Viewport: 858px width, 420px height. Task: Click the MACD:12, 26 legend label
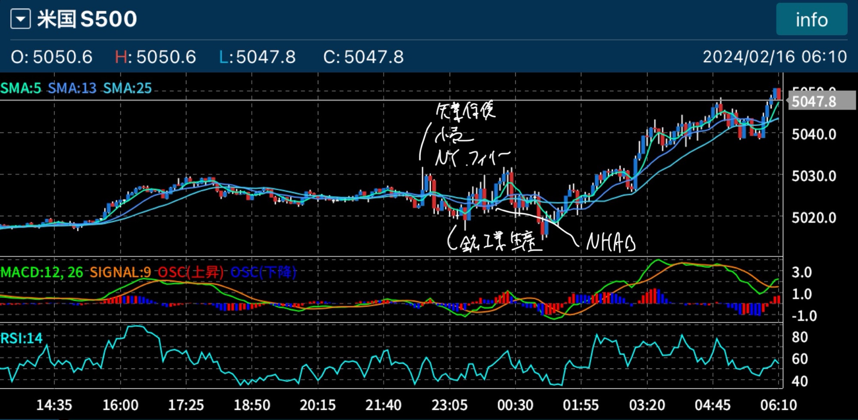pos(42,272)
